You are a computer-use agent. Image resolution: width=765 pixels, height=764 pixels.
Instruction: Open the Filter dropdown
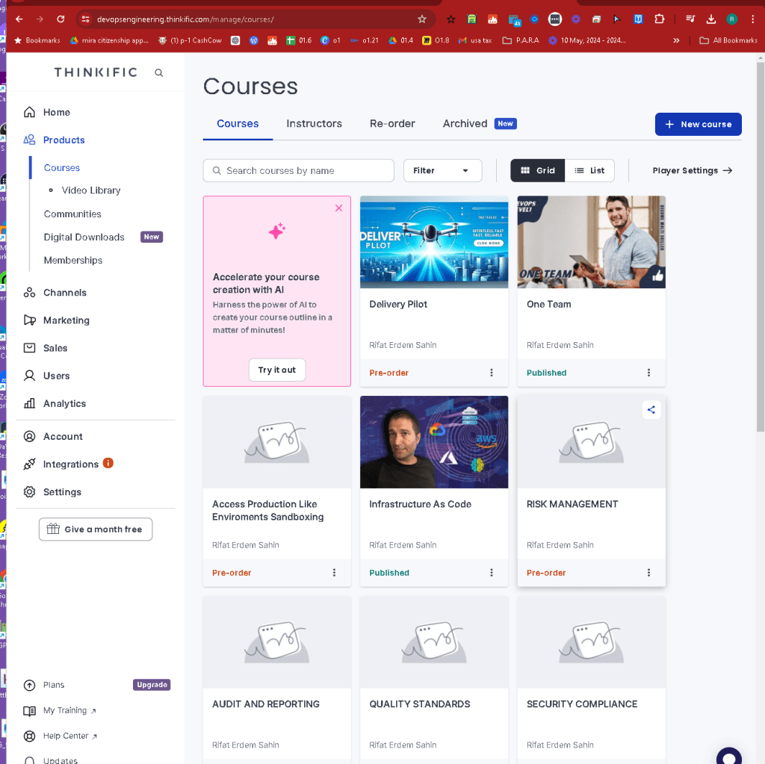pos(442,171)
